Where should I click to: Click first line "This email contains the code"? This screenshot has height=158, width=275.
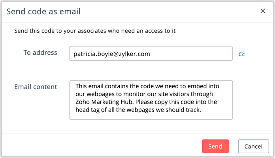tap(115, 86)
